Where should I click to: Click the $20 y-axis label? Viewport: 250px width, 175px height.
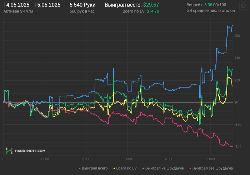(x=237, y=80)
